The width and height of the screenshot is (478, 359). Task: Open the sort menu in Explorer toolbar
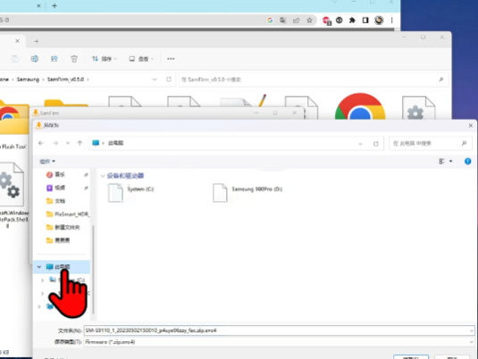coord(105,59)
